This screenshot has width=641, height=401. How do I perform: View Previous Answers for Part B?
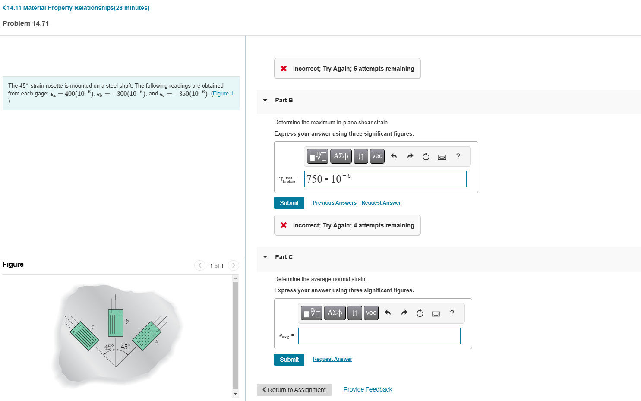335,203
